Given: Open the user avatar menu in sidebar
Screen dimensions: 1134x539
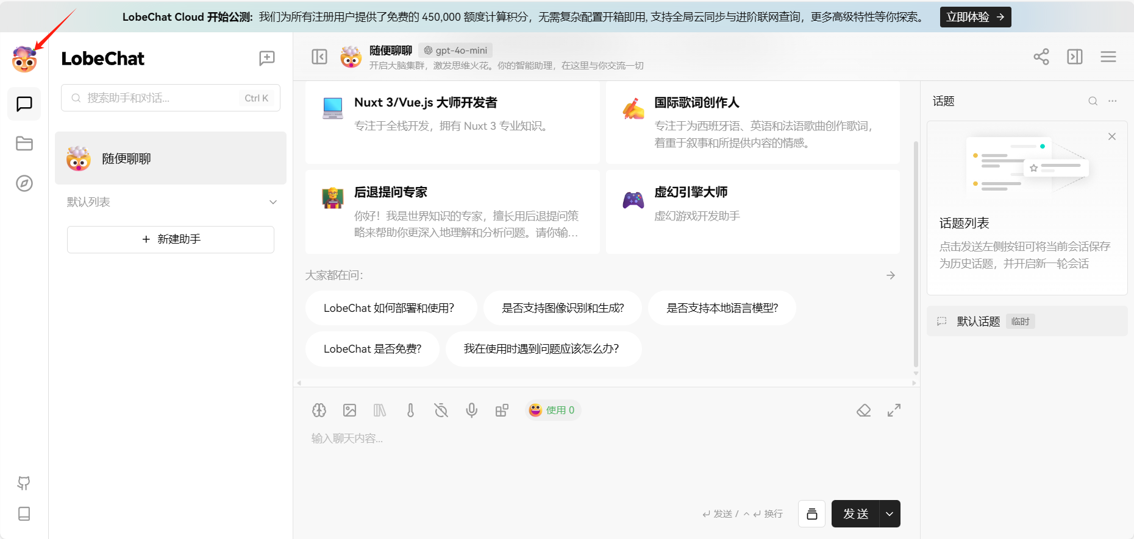Looking at the screenshot, I should [24, 59].
